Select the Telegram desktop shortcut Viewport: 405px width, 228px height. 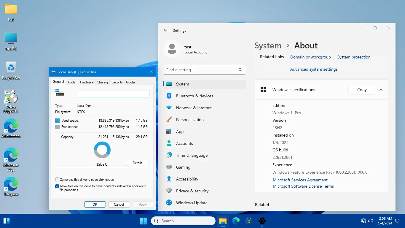click(11, 186)
